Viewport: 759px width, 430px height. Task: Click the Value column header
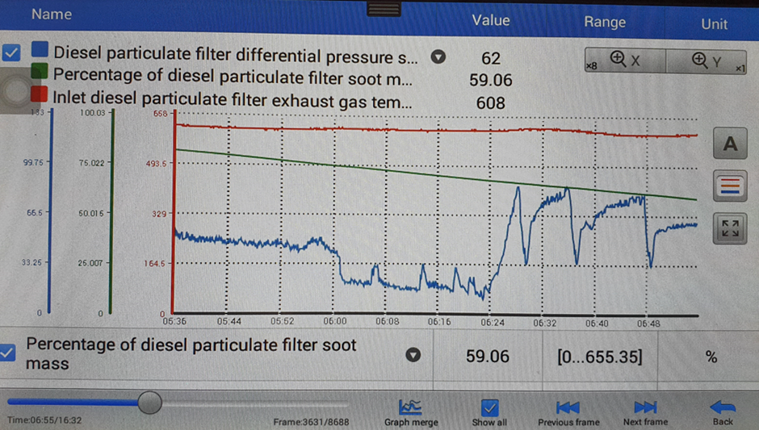pos(490,20)
